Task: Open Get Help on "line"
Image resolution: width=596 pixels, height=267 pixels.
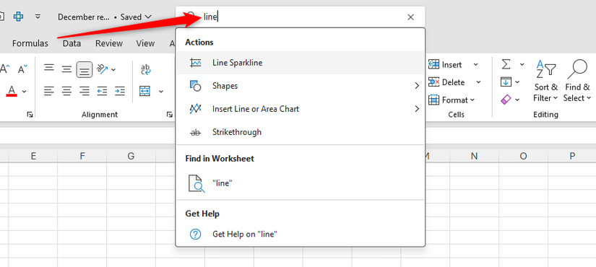Action: 300,234
